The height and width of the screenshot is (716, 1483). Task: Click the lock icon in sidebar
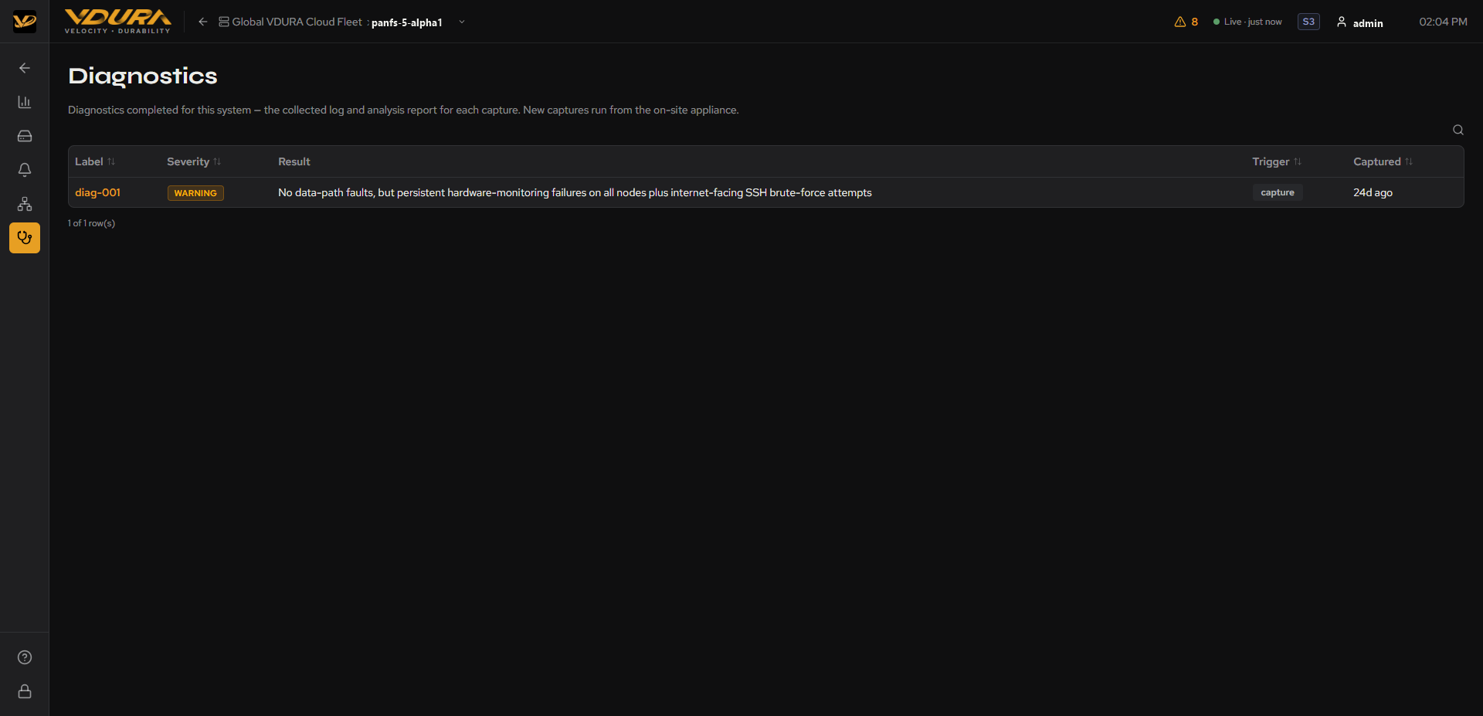(25, 691)
